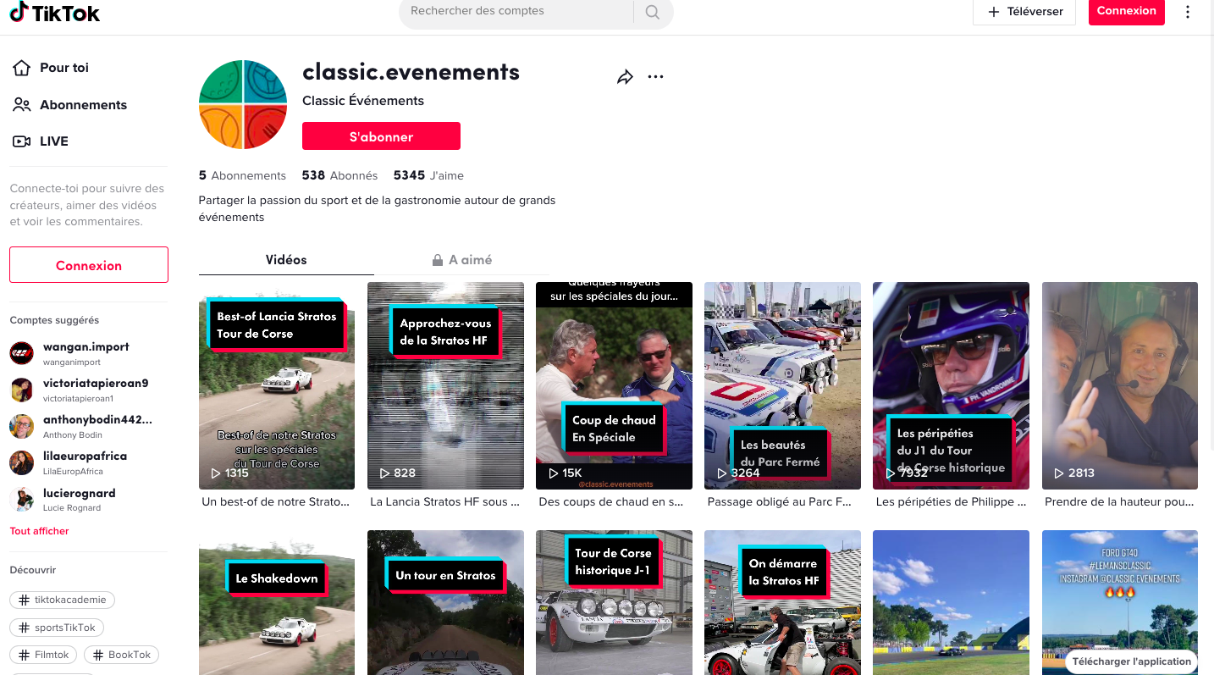
Task: Click the TikTok logo
Action: (55, 13)
